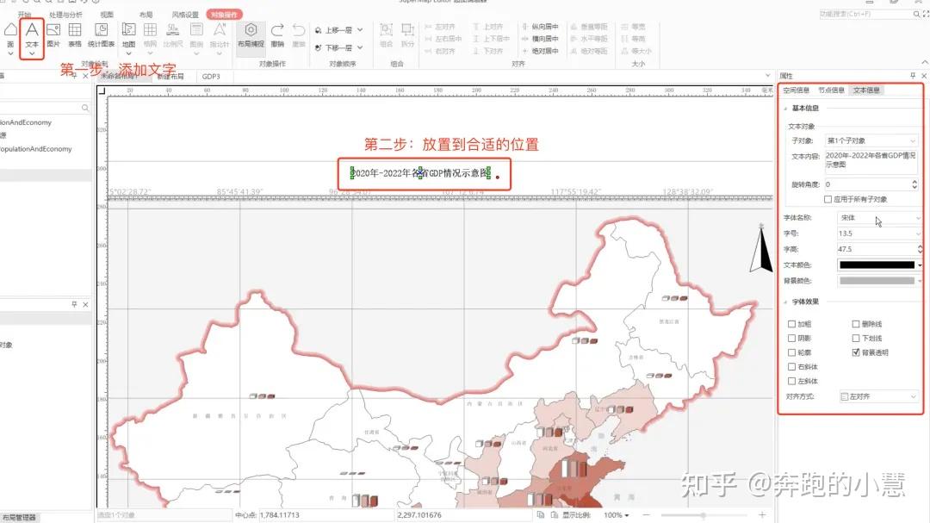Disable the Transparent Background (背景透明) checkbox
This screenshot has width=930, height=523.
(x=856, y=352)
